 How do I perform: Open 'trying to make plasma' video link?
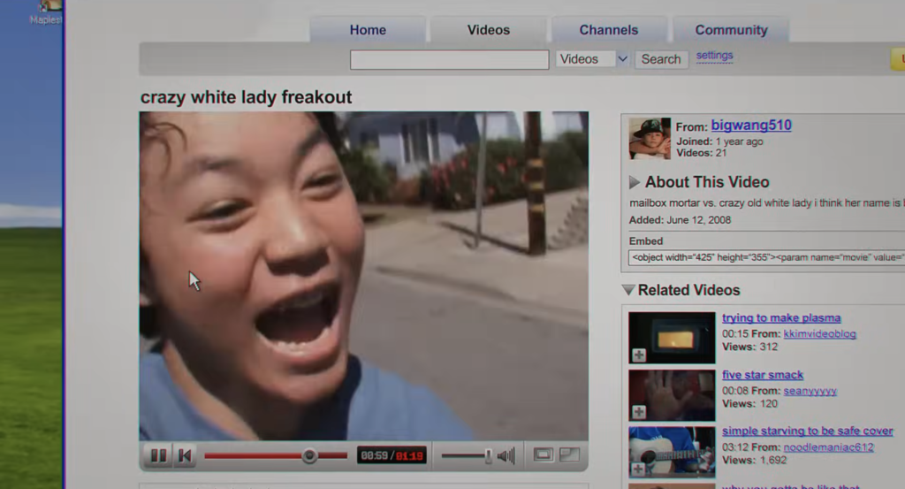point(781,317)
